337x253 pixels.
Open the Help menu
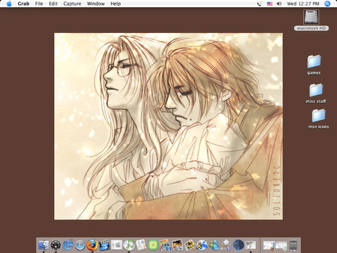(116, 4)
